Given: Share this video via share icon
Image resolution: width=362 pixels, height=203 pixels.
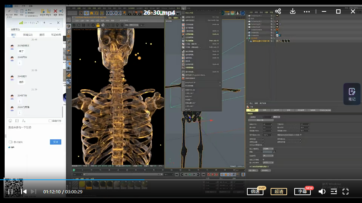Looking at the screenshot, I should [x=278, y=11].
